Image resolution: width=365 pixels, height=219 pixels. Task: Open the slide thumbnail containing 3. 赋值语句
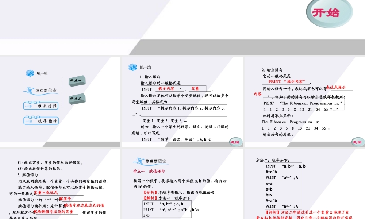(x=60, y=184)
